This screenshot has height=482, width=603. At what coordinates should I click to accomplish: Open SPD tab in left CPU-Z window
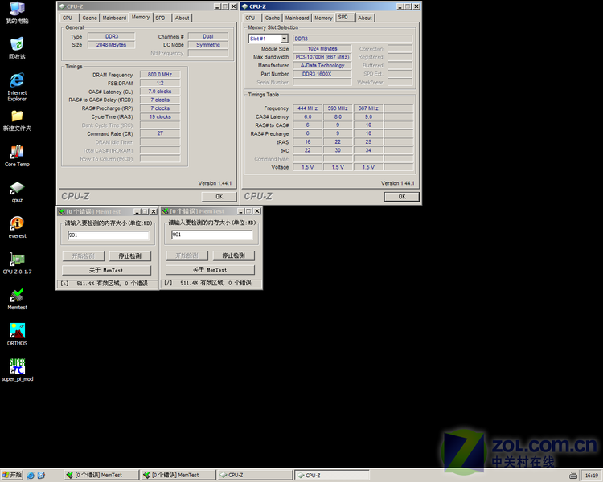click(x=160, y=18)
